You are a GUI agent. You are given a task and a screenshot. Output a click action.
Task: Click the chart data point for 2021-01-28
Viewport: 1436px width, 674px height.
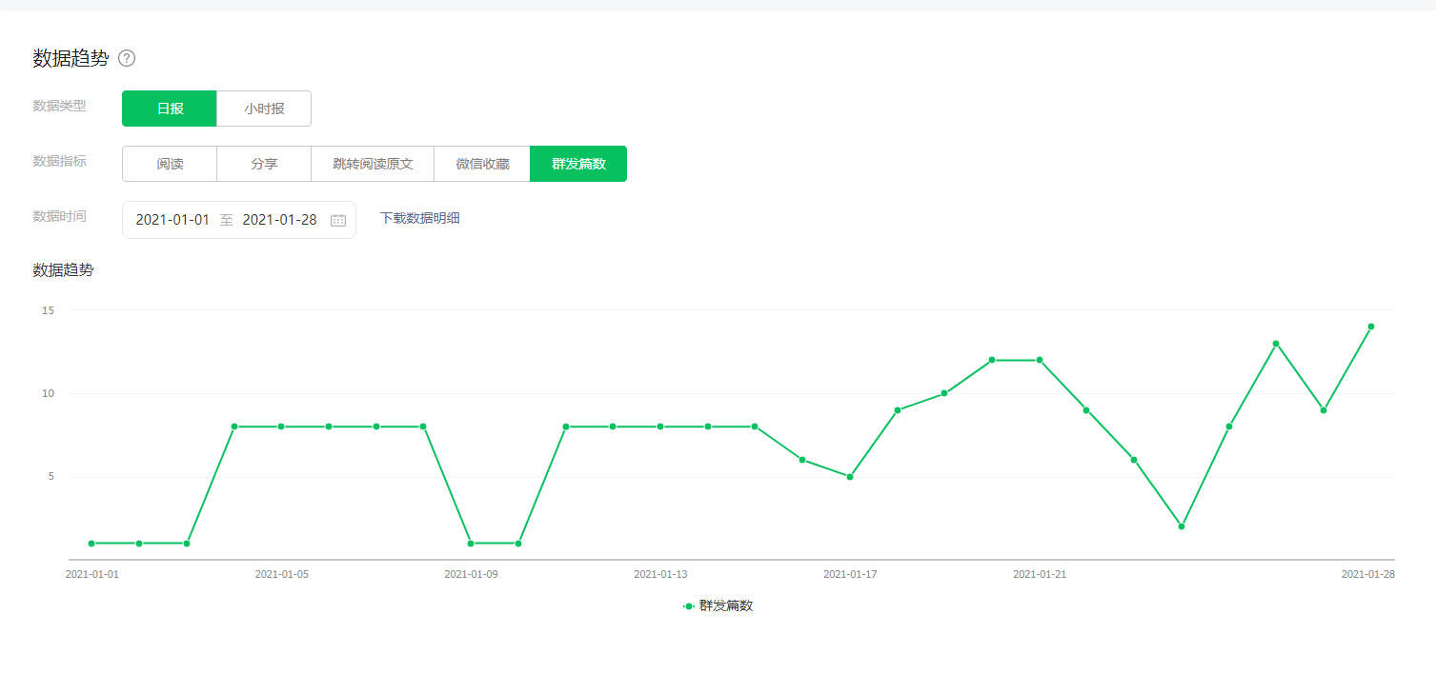click(x=1370, y=327)
